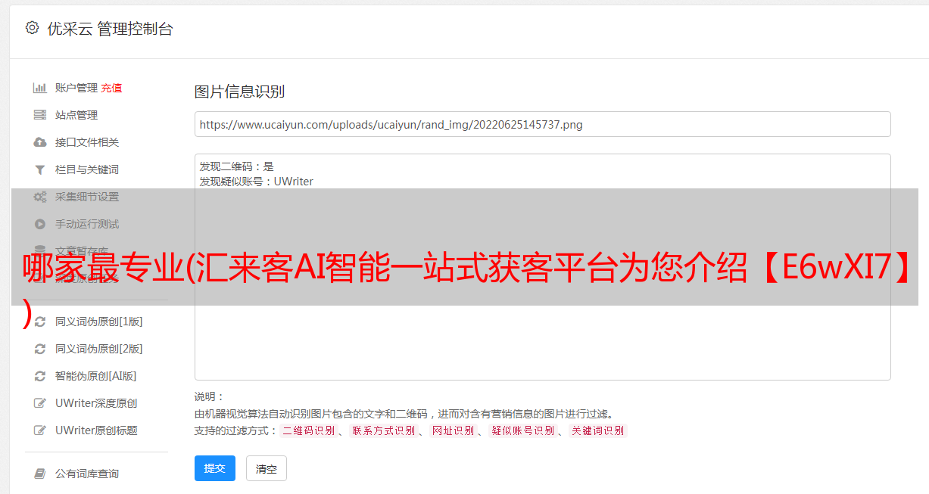Viewport: 929px width, 494px height.
Task: Go to 站点管理 menu item
Action: pyautogui.click(x=76, y=115)
